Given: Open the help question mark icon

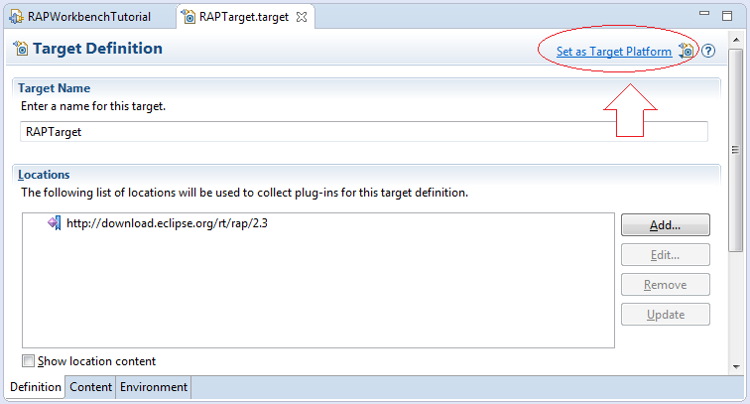Looking at the screenshot, I should pyautogui.click(x=708, y=51).
